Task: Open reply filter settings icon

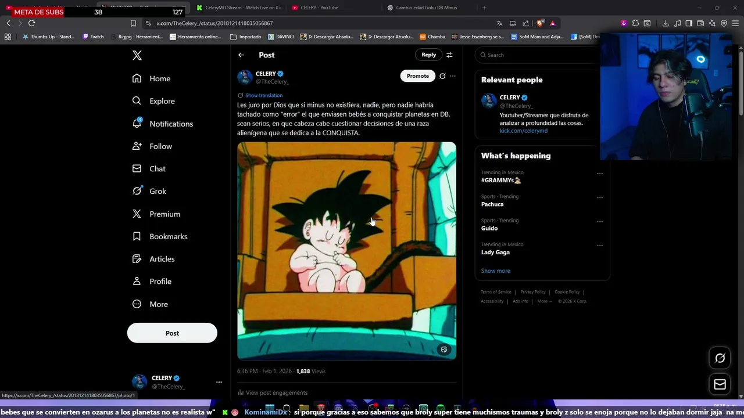Action: (x=449, y=55)
